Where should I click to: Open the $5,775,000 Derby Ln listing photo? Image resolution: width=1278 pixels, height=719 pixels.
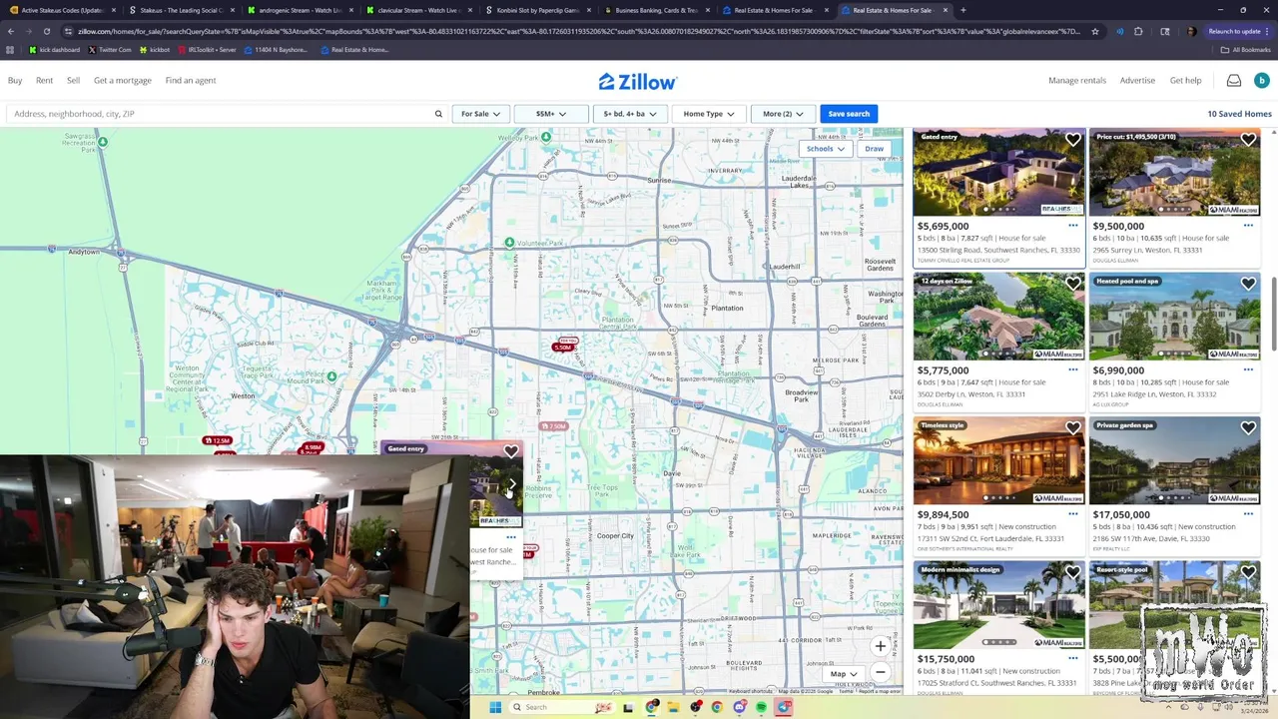pos(998,317)
